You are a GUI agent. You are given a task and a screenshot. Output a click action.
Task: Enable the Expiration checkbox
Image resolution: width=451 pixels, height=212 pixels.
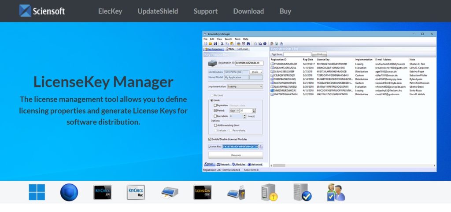coord(215,105)
